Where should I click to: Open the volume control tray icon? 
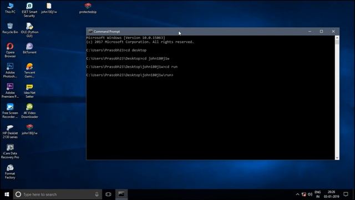point(310,194)
